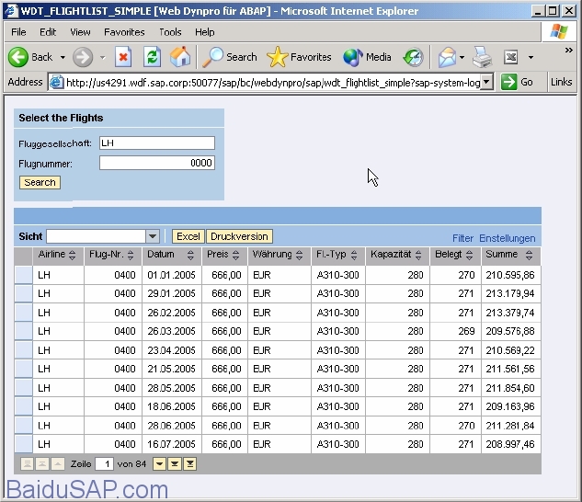
Task: Jump to last row using footer icon
Action: click(189, 464)
